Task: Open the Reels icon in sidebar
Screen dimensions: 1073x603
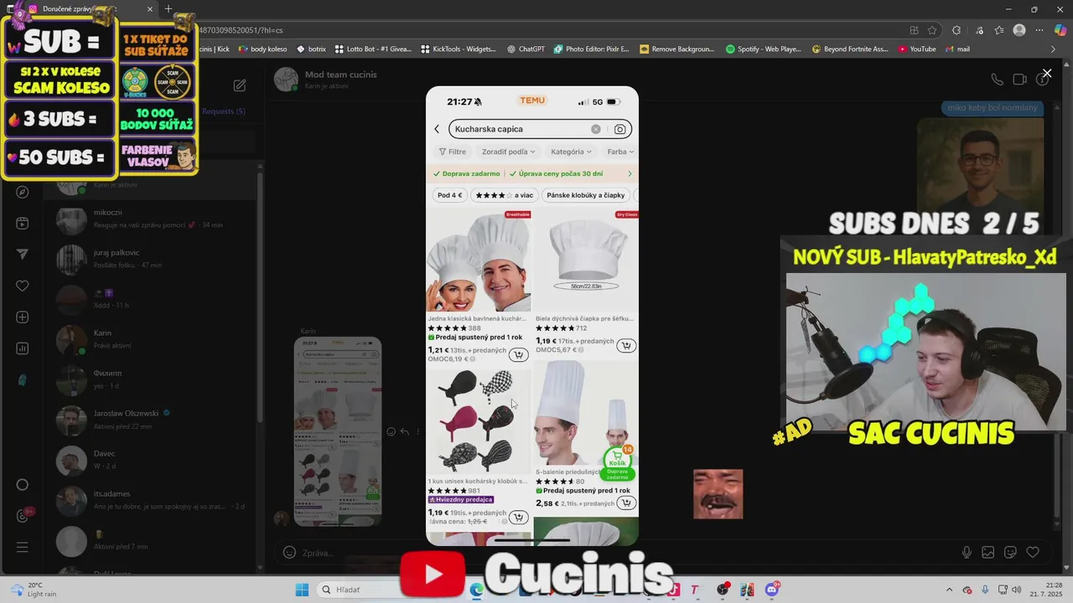Action: (x=23, y=224)
